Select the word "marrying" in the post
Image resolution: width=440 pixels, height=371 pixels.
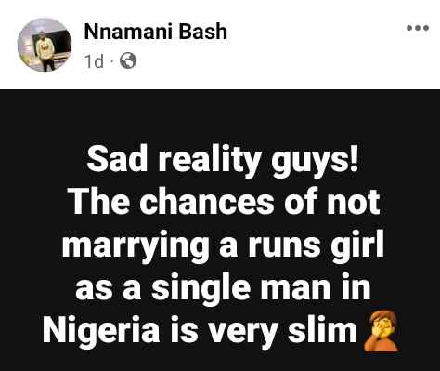click(136, 246)
